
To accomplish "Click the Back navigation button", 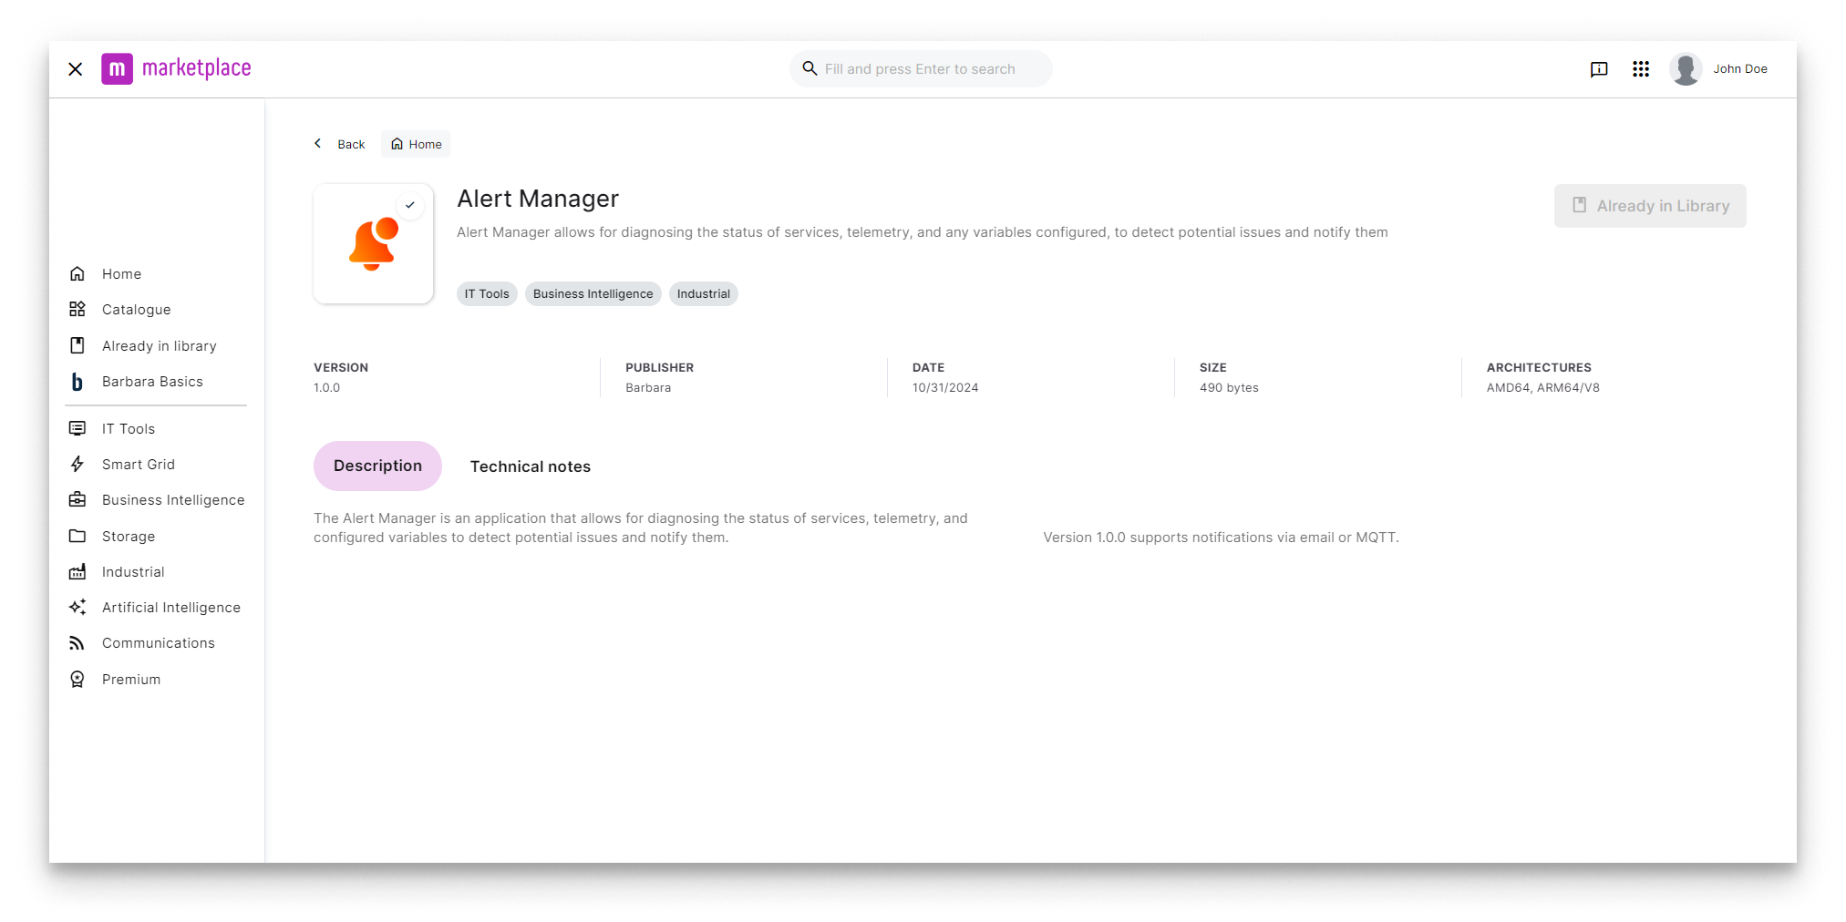I will pos(338,143).
